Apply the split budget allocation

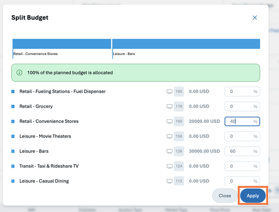pos(253,196)
